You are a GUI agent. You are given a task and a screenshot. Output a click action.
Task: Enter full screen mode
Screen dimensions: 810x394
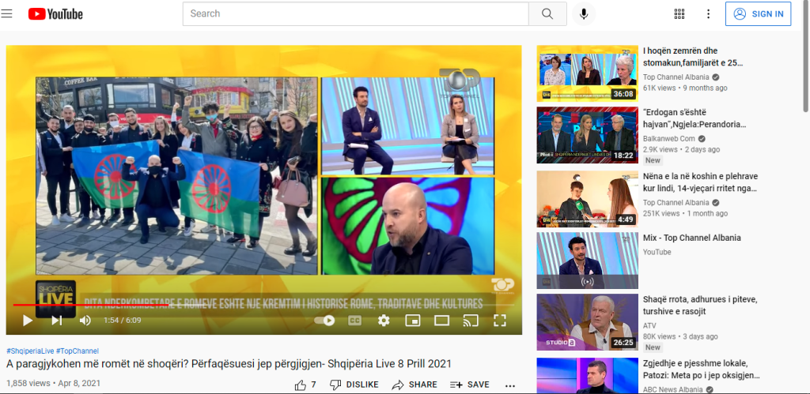pyautogui.click(x=499, y=320)
